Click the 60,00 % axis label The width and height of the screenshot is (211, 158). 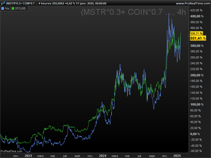195,116
